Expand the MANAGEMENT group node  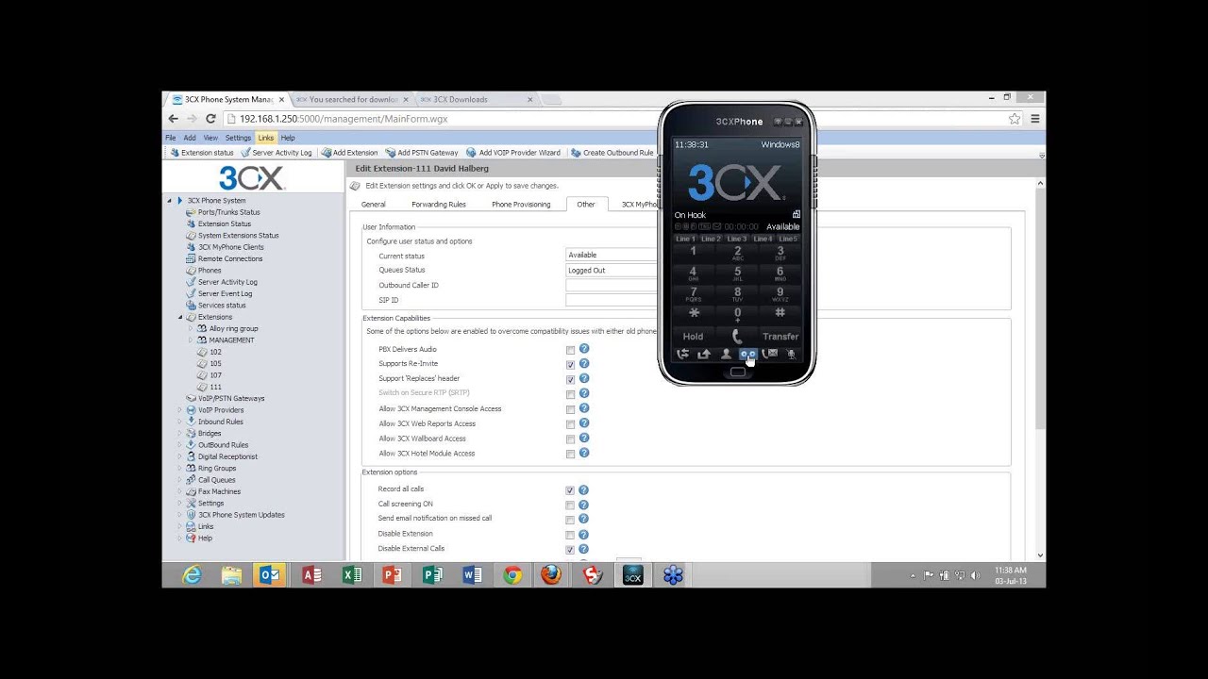pyautogui.click(x=191, y=340)
